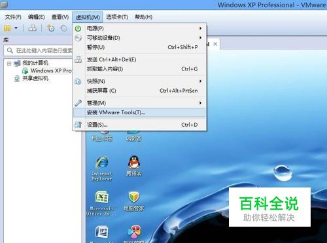This screenshot has width=327, height=243.
Task: Select 共享虚拟机 in library tree
Action: pyautogui.click(x=35, y=78)
